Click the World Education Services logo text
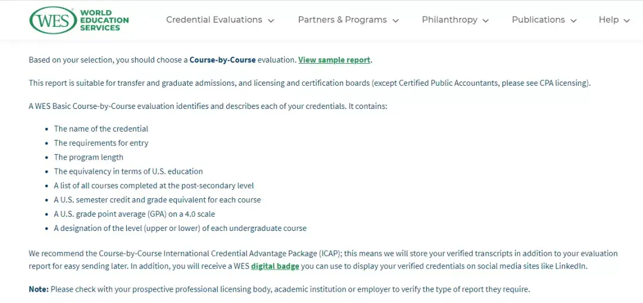Image resolution: width=643 pixels, height=303 pixels. click(x=104, y=20)
